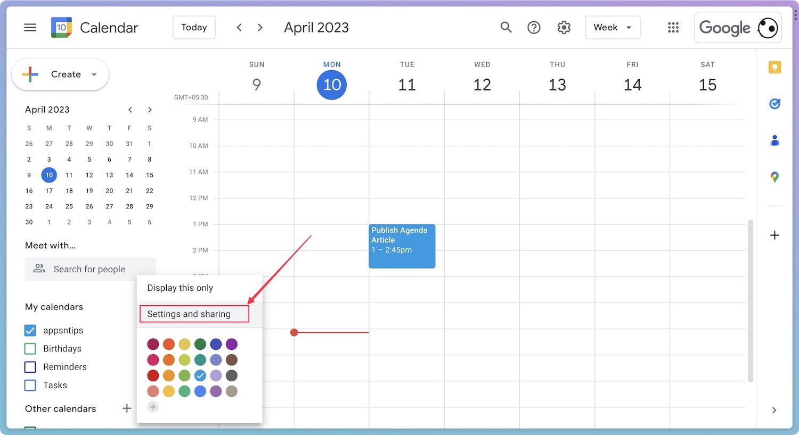This screenshot has width=799, height=435.
Task: Choose Display this only option
Action: [x=180, y=288]
